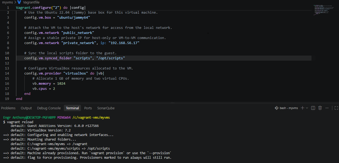Click the 'Mounting shared folders...' terminal line

[40, 139]
